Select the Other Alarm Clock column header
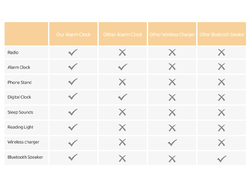251x188 pixels. click(123, 34)
